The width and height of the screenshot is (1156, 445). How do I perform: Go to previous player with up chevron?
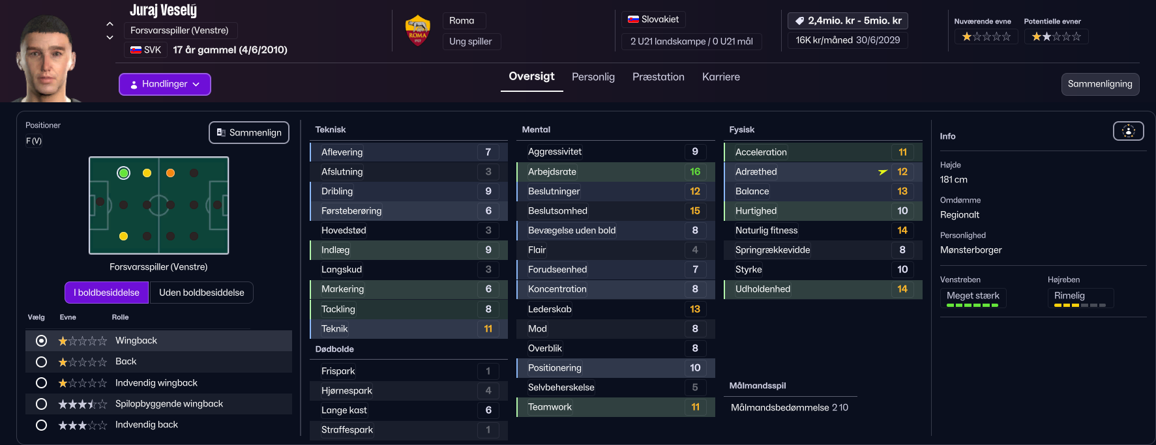click(110, 24)
